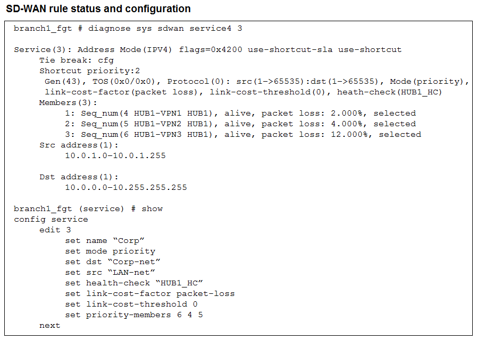Viewport: 477px width, 340px height.
Task: Click destination range 10.0.0.0-10.255.255.255
Action: tap(126, 188)
